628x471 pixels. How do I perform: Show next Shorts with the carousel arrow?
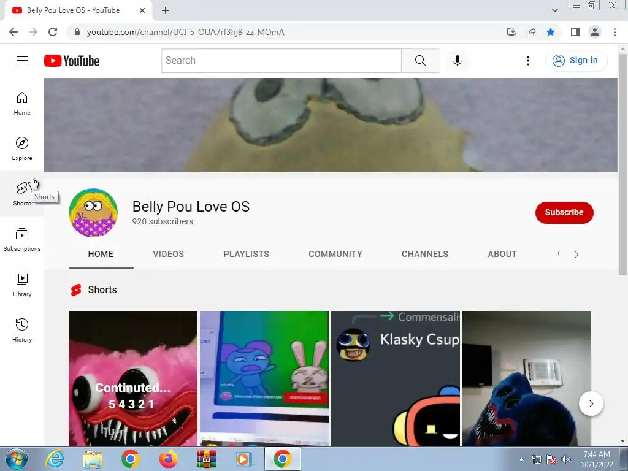coord(591,404)
